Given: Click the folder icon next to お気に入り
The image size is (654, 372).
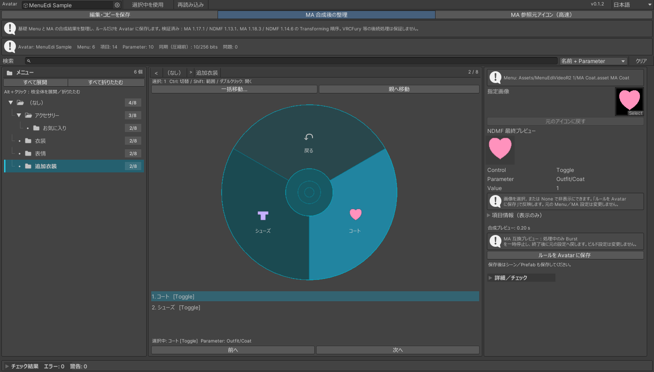Looking at the screenshot, I should (36, 128).
